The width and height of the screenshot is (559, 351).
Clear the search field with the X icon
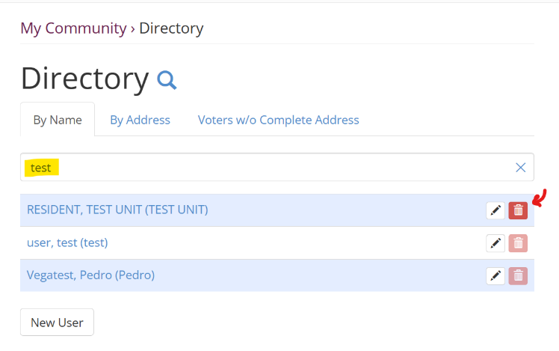[521, 168]
